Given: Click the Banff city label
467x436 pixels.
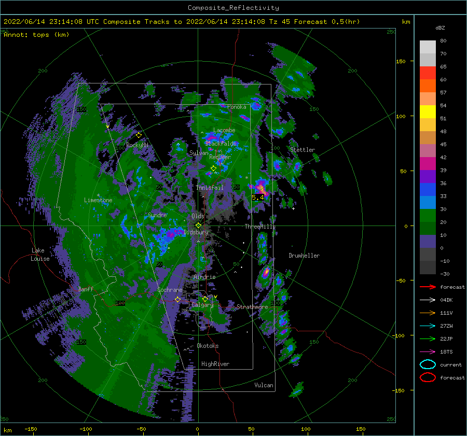Looking at the screenshot, I should click(x=86, y=289).
